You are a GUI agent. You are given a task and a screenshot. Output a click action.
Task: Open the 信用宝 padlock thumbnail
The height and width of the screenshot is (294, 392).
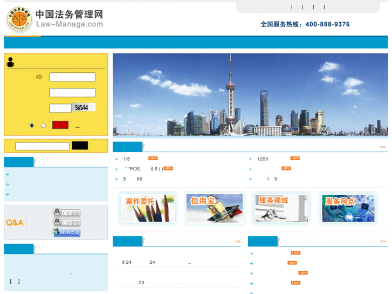[214, 208]
